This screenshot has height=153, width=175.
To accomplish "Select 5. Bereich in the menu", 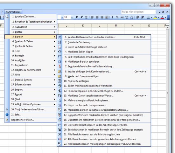I will pyautogui.click(x=31, y=37).
